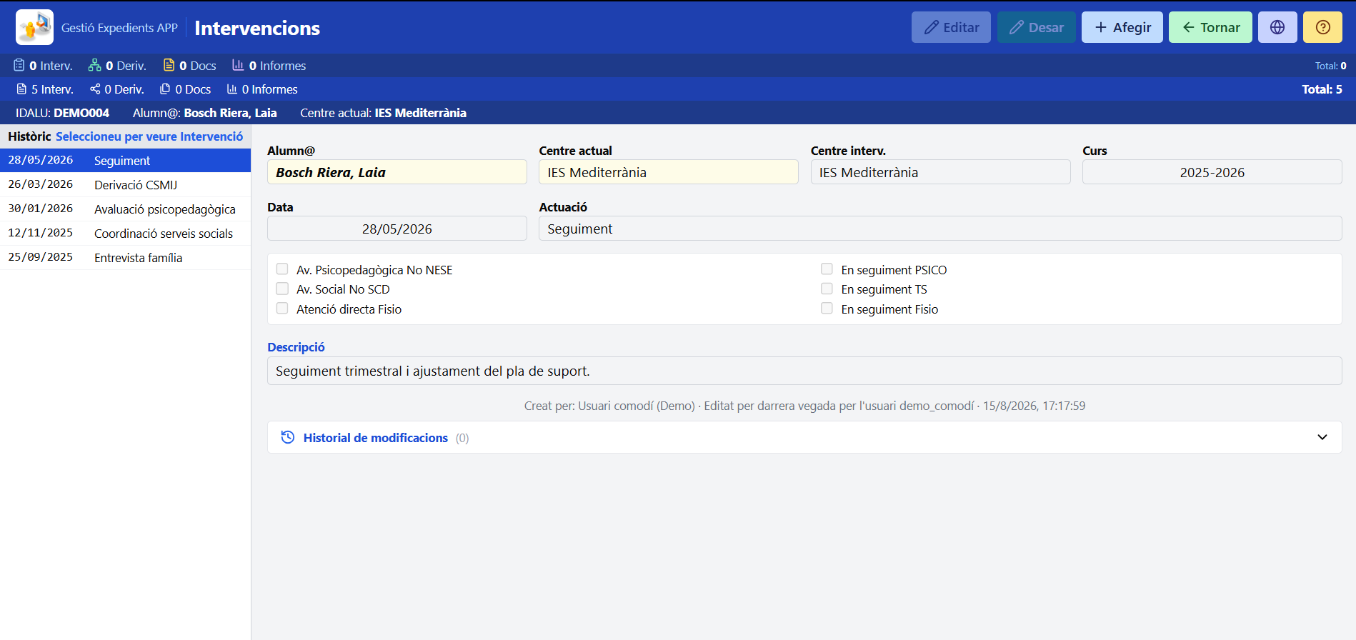The height and width of the screenshot is (640, 1356).
Task: Click the clipboard icon next to 0 Interv.
Action: pyautogui.click(x=19, y=65)
